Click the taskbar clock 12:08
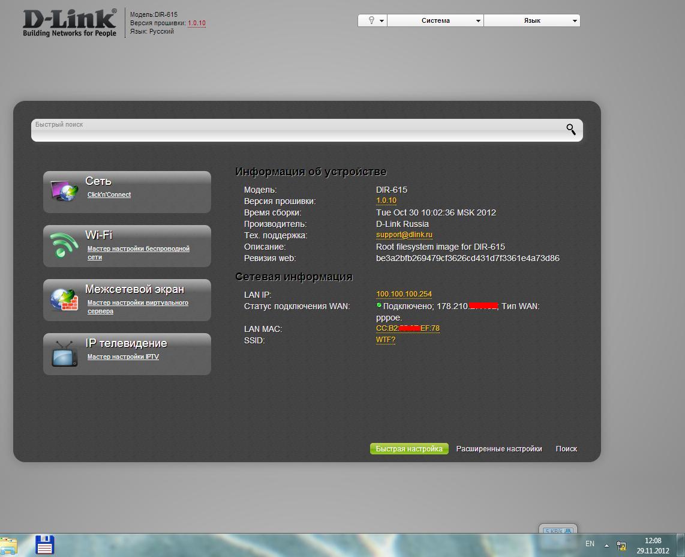Screen dimensions: 685x557 653,541
